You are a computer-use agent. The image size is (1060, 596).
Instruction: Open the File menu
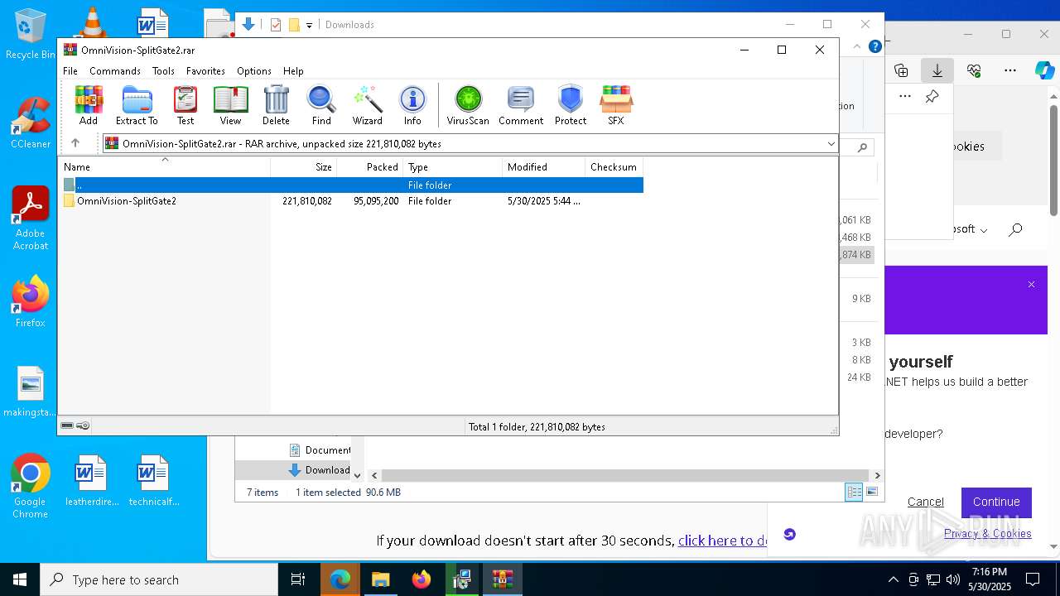pos(70,71)
